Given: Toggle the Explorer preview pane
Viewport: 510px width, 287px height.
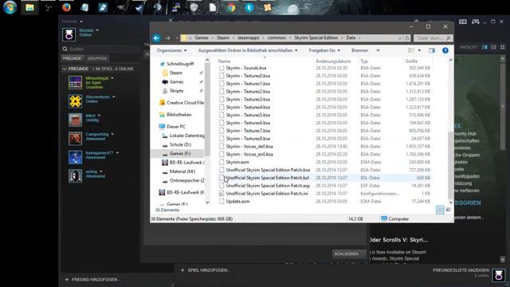Looking at the screenshot, I should 432,50.
